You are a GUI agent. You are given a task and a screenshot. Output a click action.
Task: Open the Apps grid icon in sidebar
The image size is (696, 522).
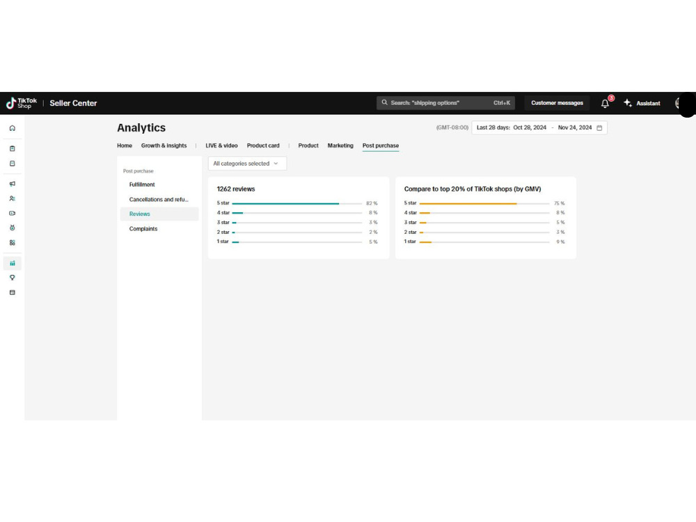pos(13,243)
